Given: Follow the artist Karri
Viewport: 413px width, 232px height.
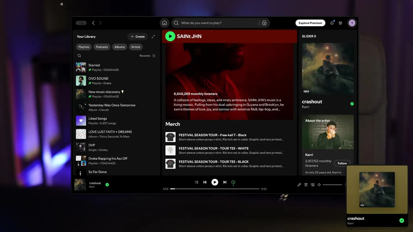Looking at the screenshot, I should pyautogui.click(x=342, y=163).
